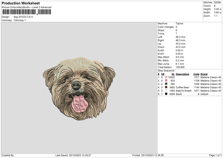The width and height of the screenshot is (223, 158).
Task: Click the Tajima machine value
Action: coord(179,23)
